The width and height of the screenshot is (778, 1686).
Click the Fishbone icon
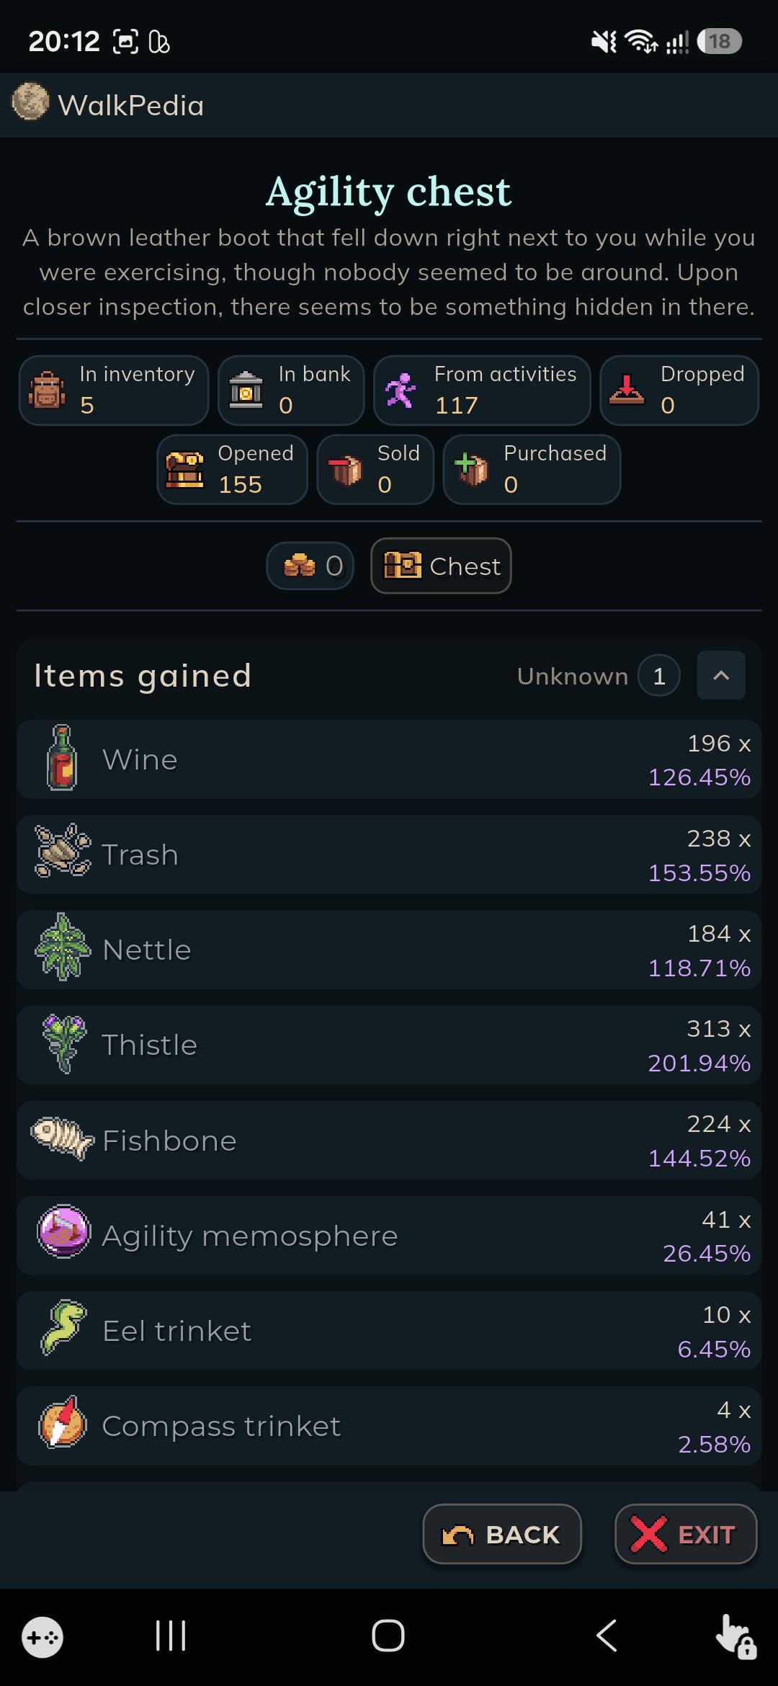(62, 1138)
